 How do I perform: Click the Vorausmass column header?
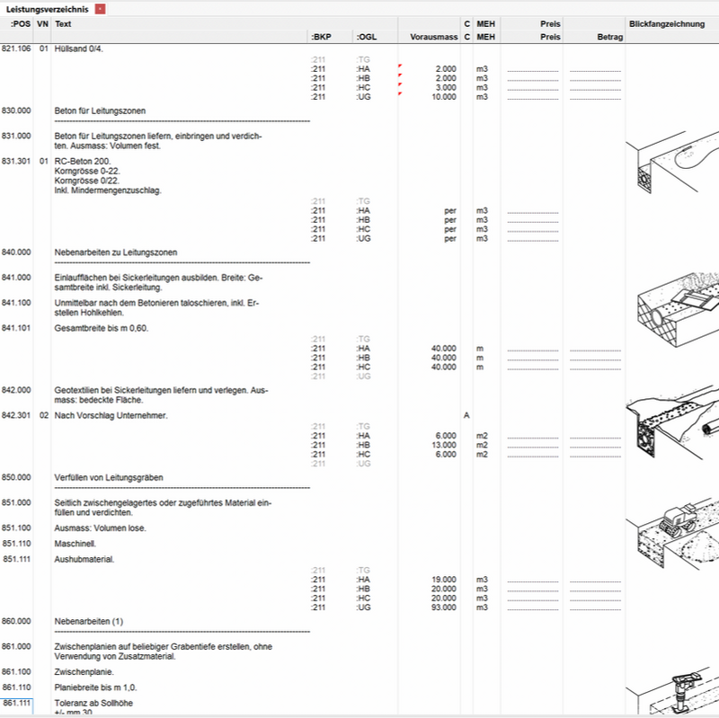point(433,37)
